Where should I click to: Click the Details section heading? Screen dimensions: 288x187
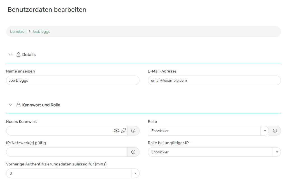[29, 55]
